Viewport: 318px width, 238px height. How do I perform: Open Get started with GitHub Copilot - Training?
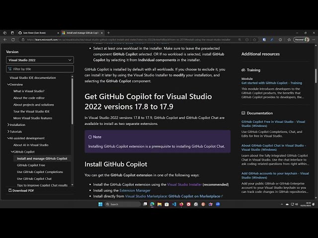272,83
